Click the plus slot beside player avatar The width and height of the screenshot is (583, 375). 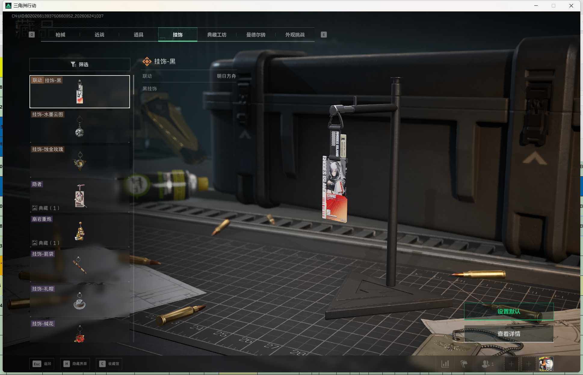(529, 364)
